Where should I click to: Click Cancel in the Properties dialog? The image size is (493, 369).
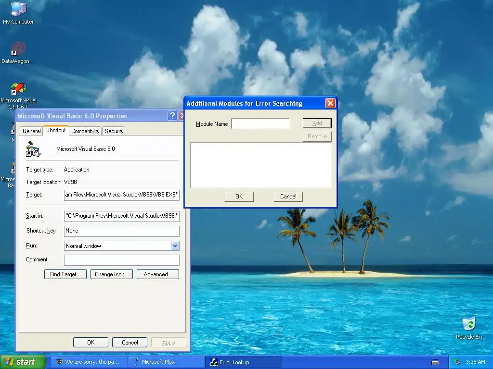coord(130,342)
